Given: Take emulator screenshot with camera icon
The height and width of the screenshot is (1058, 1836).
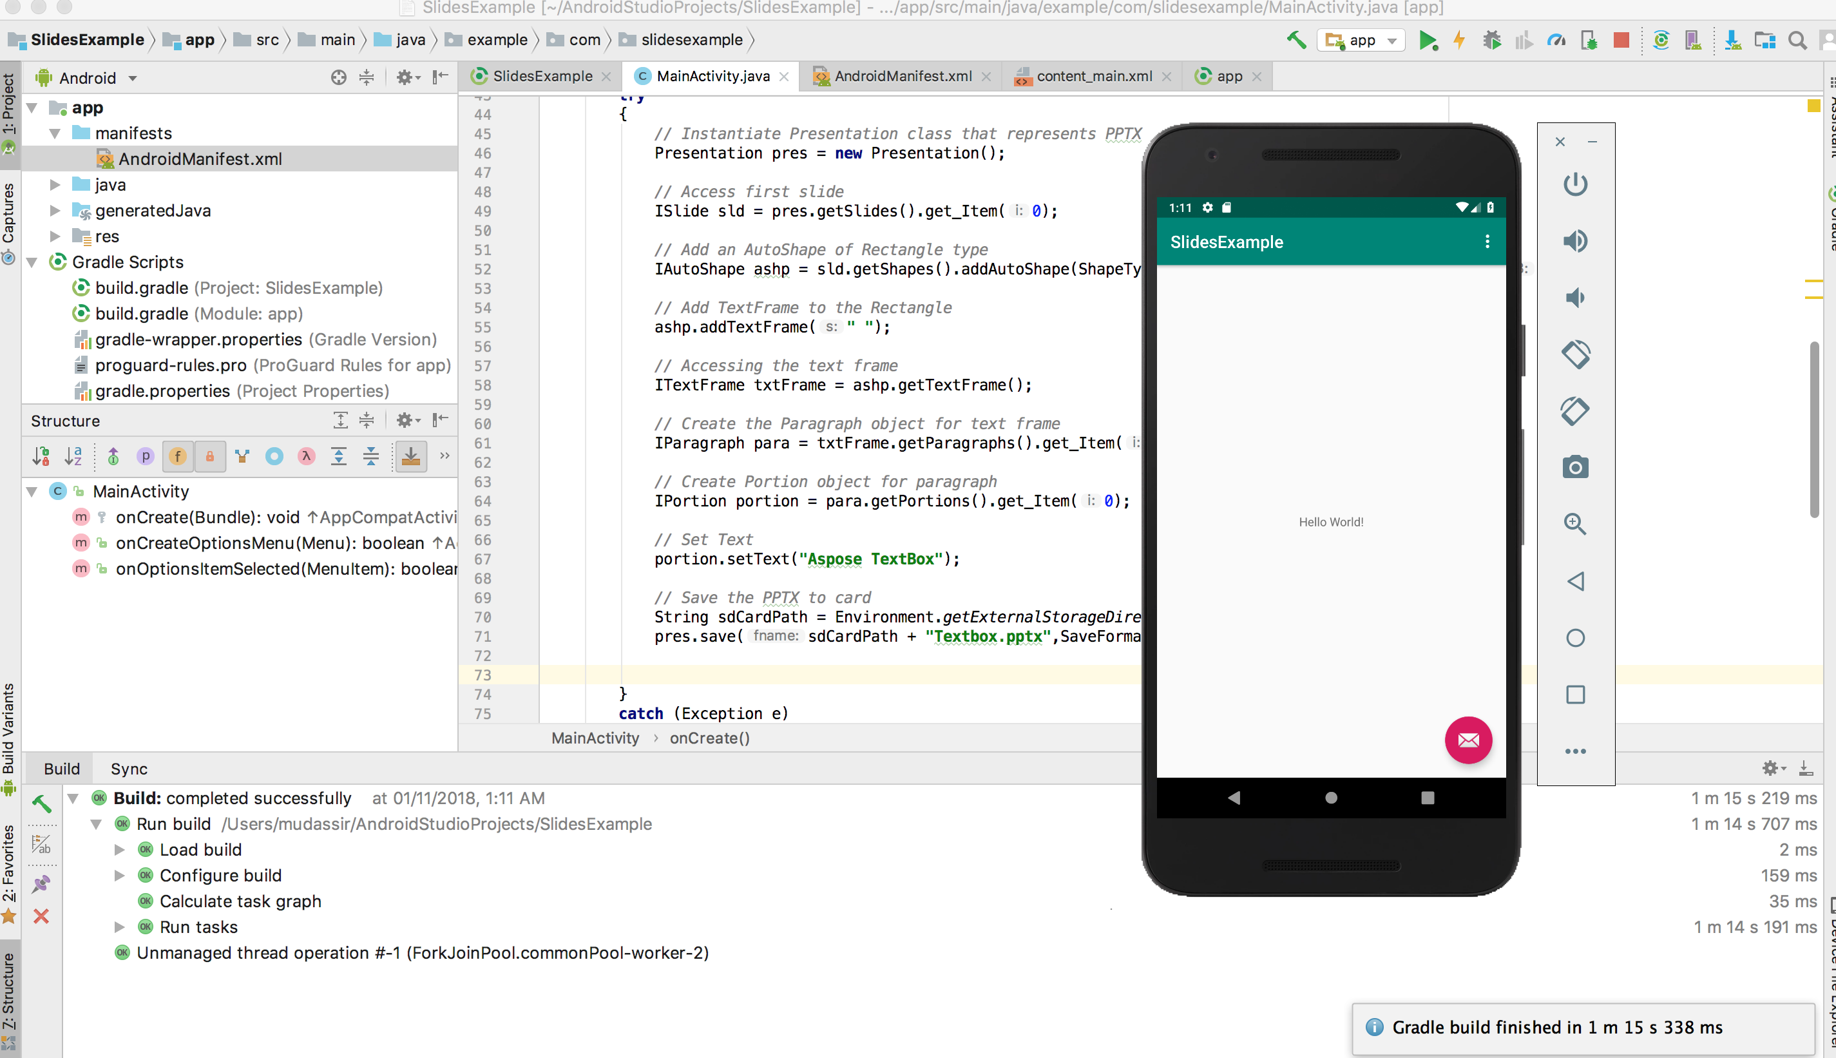Looking at the screenshot, I should (x=1575, y=467).
